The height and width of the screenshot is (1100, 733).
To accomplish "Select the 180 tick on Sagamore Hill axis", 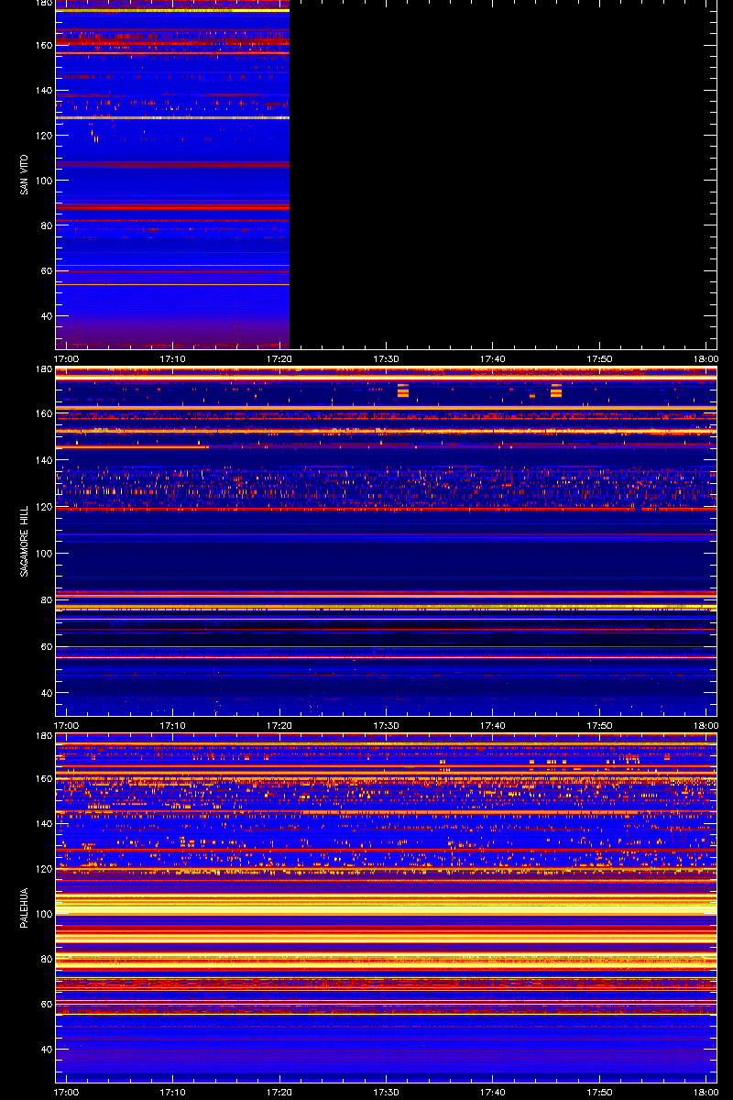I will pyautogui.click(x=43, y=369).
